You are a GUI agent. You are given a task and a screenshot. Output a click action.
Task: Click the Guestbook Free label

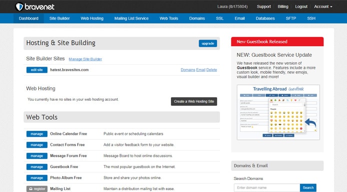pos(64,167)
